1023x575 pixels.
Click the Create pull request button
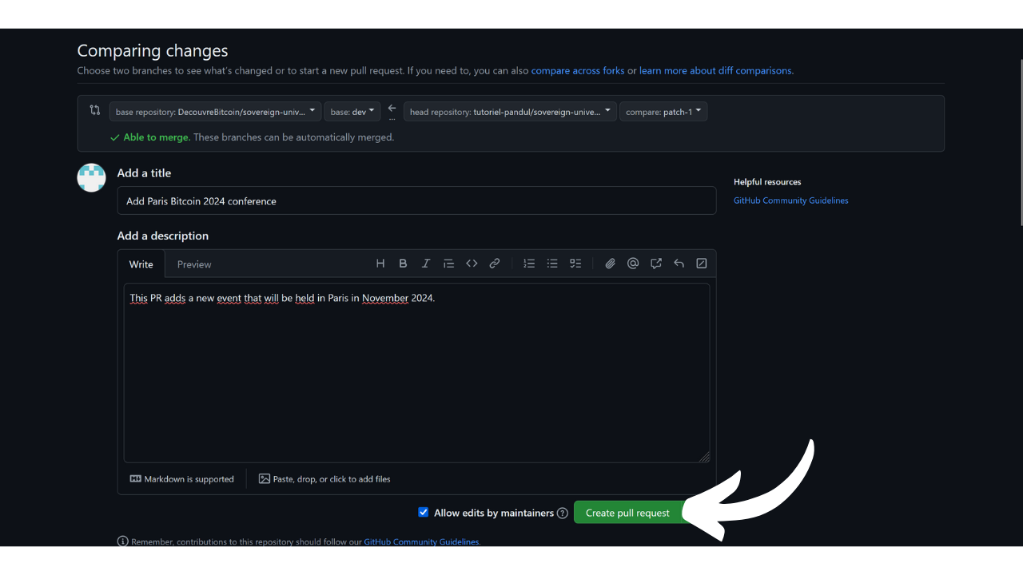tap(627, 513)
